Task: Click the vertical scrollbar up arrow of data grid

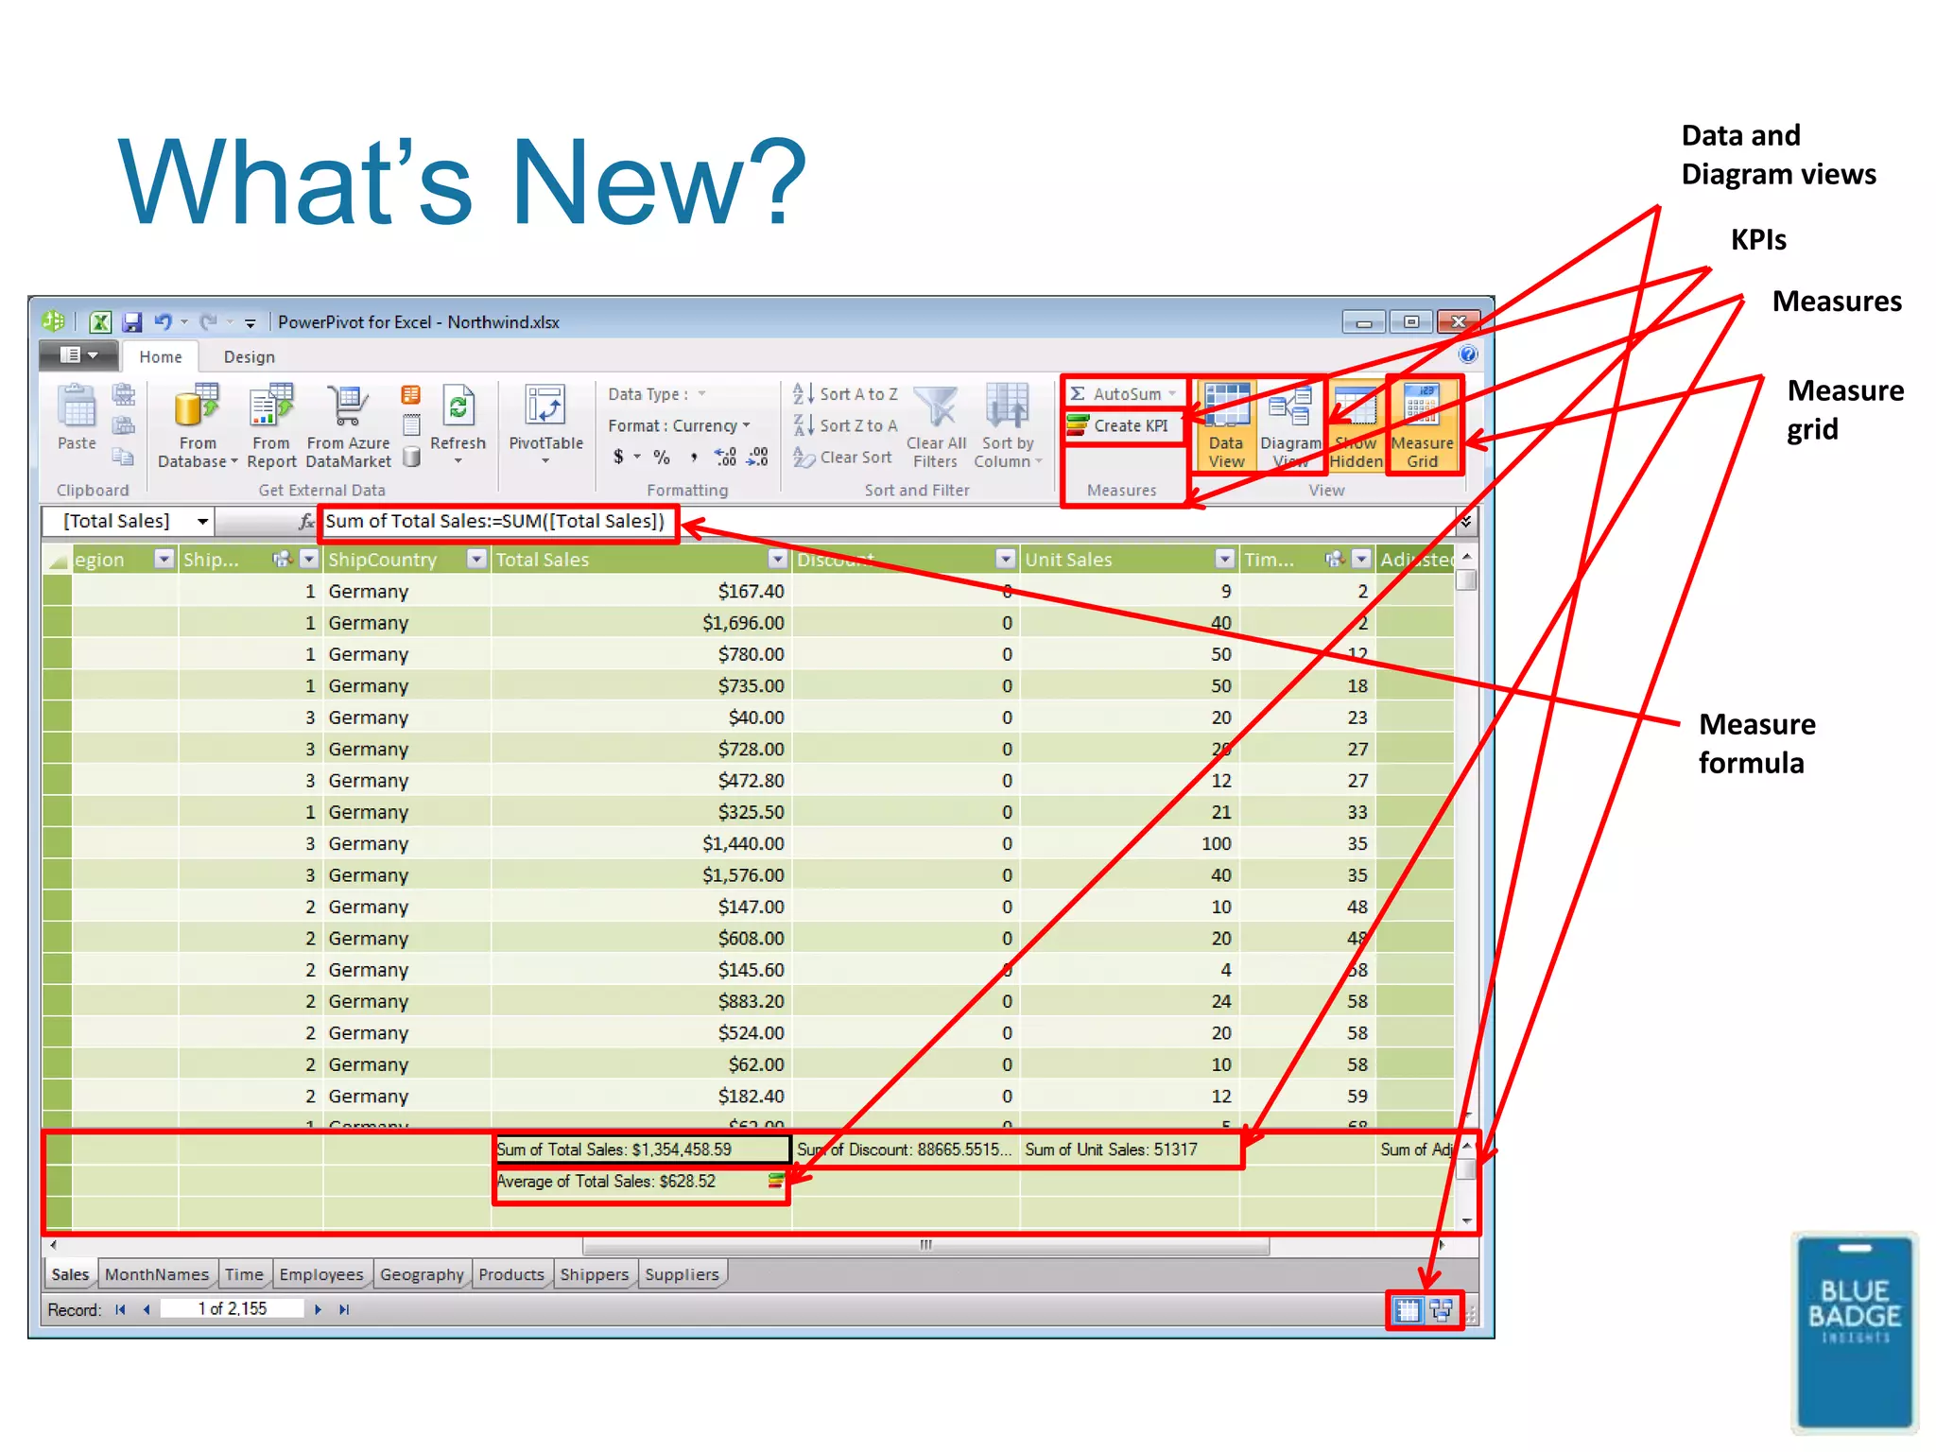Action: [x=1466, y=556]
